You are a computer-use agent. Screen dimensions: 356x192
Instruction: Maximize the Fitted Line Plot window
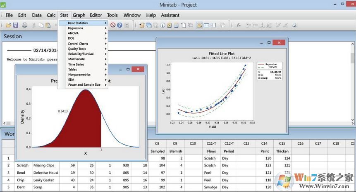[269, 42]
